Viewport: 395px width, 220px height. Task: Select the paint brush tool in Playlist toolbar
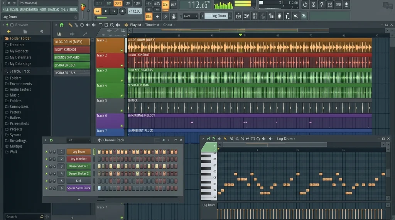coord(76,25)
